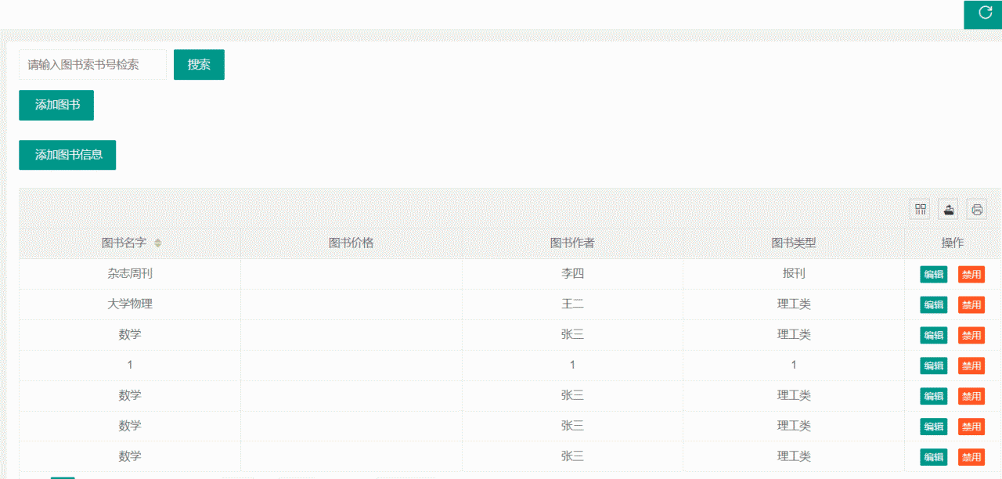
Task: Click 禁用 in the row named 1
Action: 971,366
